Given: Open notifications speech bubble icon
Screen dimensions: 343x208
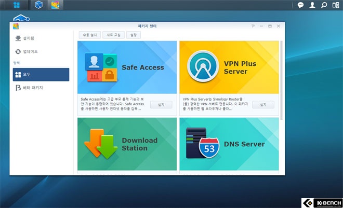Looking at the screenshot, I should coord(300,5).
